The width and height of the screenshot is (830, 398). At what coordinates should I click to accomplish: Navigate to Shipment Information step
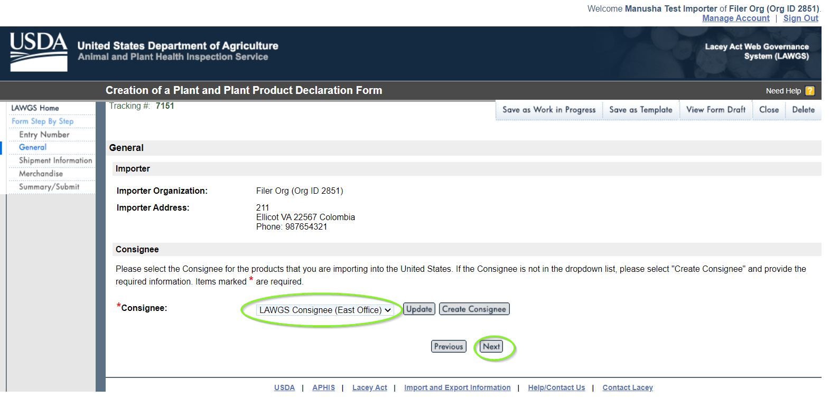(55, 160)
